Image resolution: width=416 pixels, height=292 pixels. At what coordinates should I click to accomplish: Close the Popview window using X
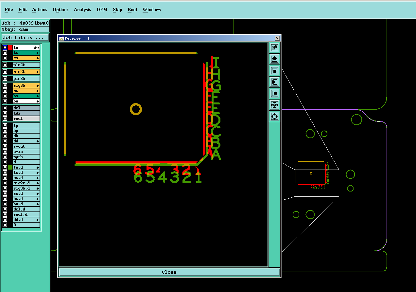pos(277,38)
